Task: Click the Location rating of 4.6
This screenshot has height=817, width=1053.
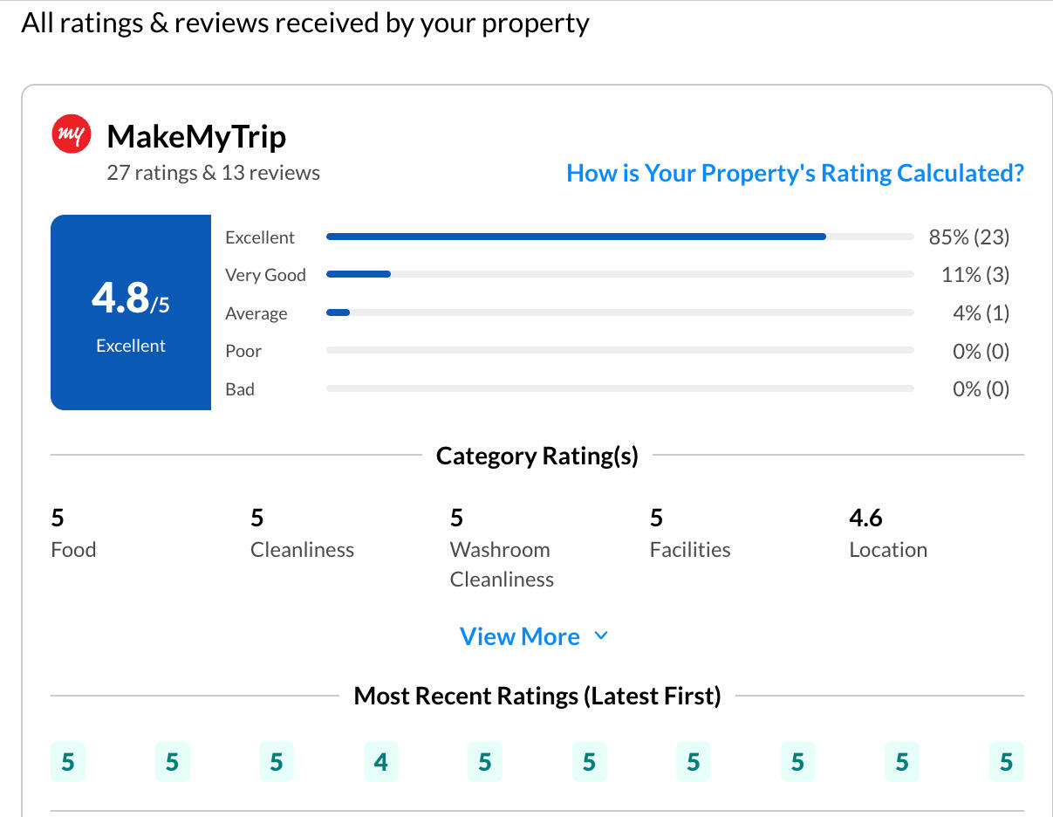Action: point(865,517)
